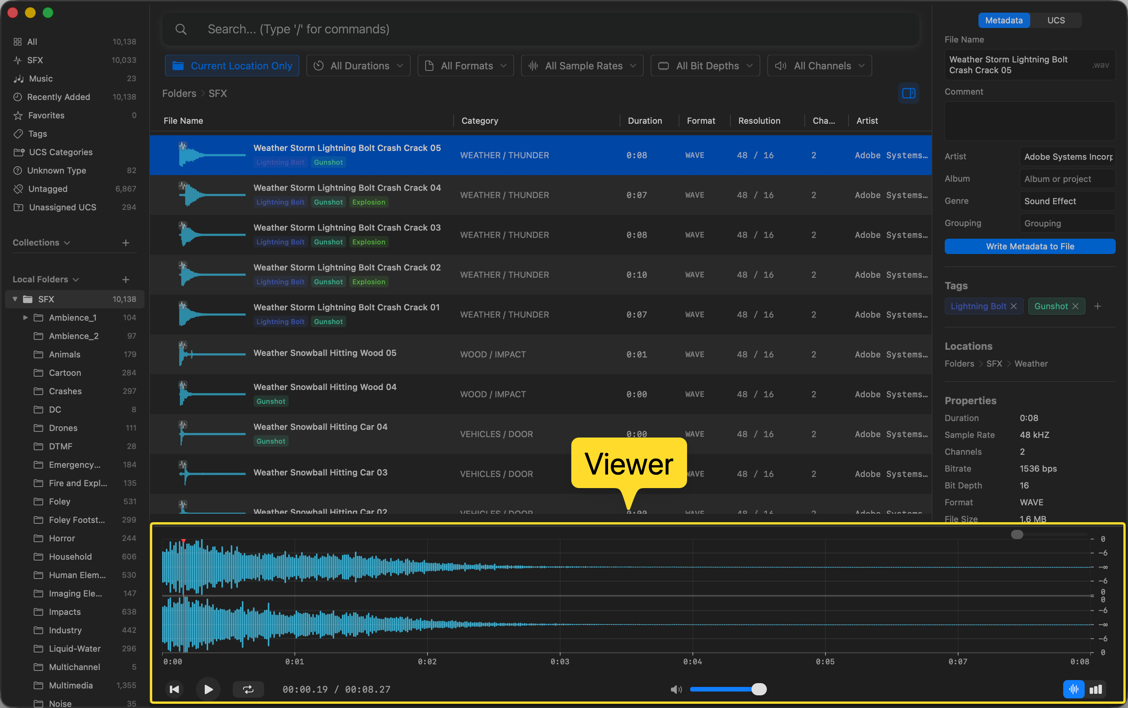Open SFX location link in Locations

tap(994, 364)
